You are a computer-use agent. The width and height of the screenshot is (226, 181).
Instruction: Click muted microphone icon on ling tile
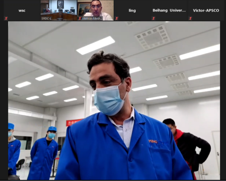click(117, 18)
